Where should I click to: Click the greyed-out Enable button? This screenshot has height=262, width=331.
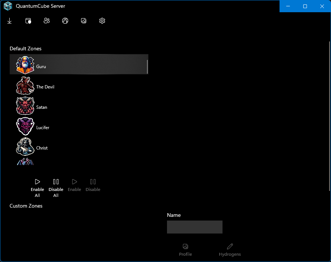[74, 185]
